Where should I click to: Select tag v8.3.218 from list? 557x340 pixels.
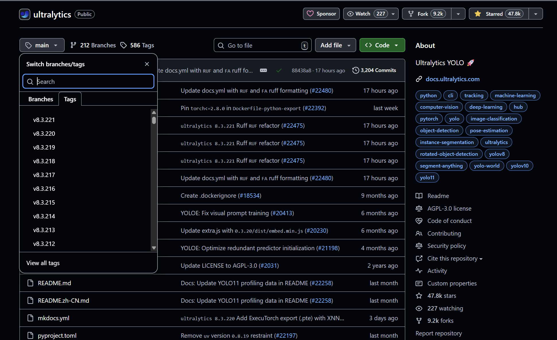click(x=44, y=161)
